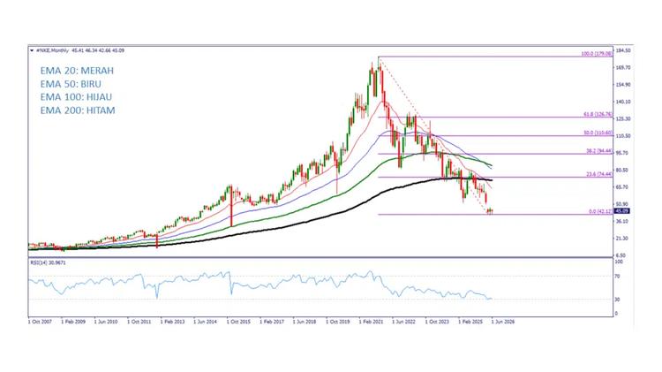Click the 1 Jun 2026 date label

502,322
